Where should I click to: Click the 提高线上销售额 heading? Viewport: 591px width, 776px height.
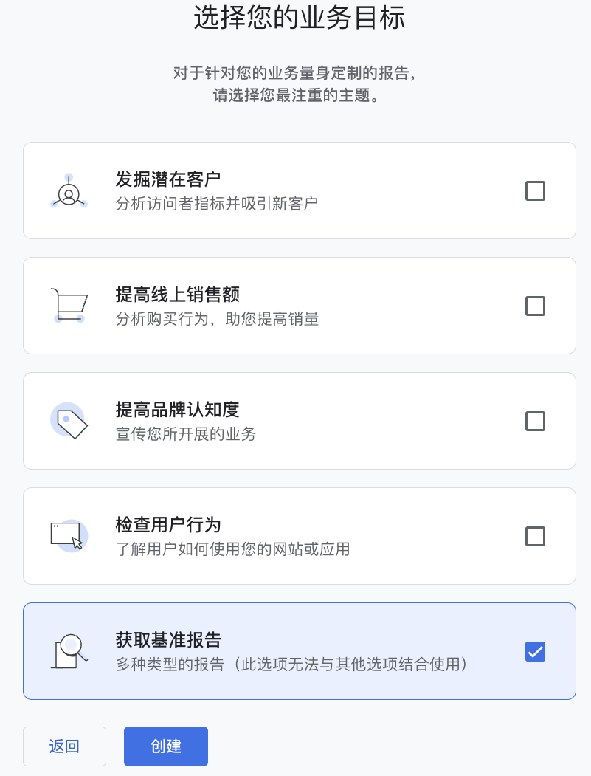(178, 294)
